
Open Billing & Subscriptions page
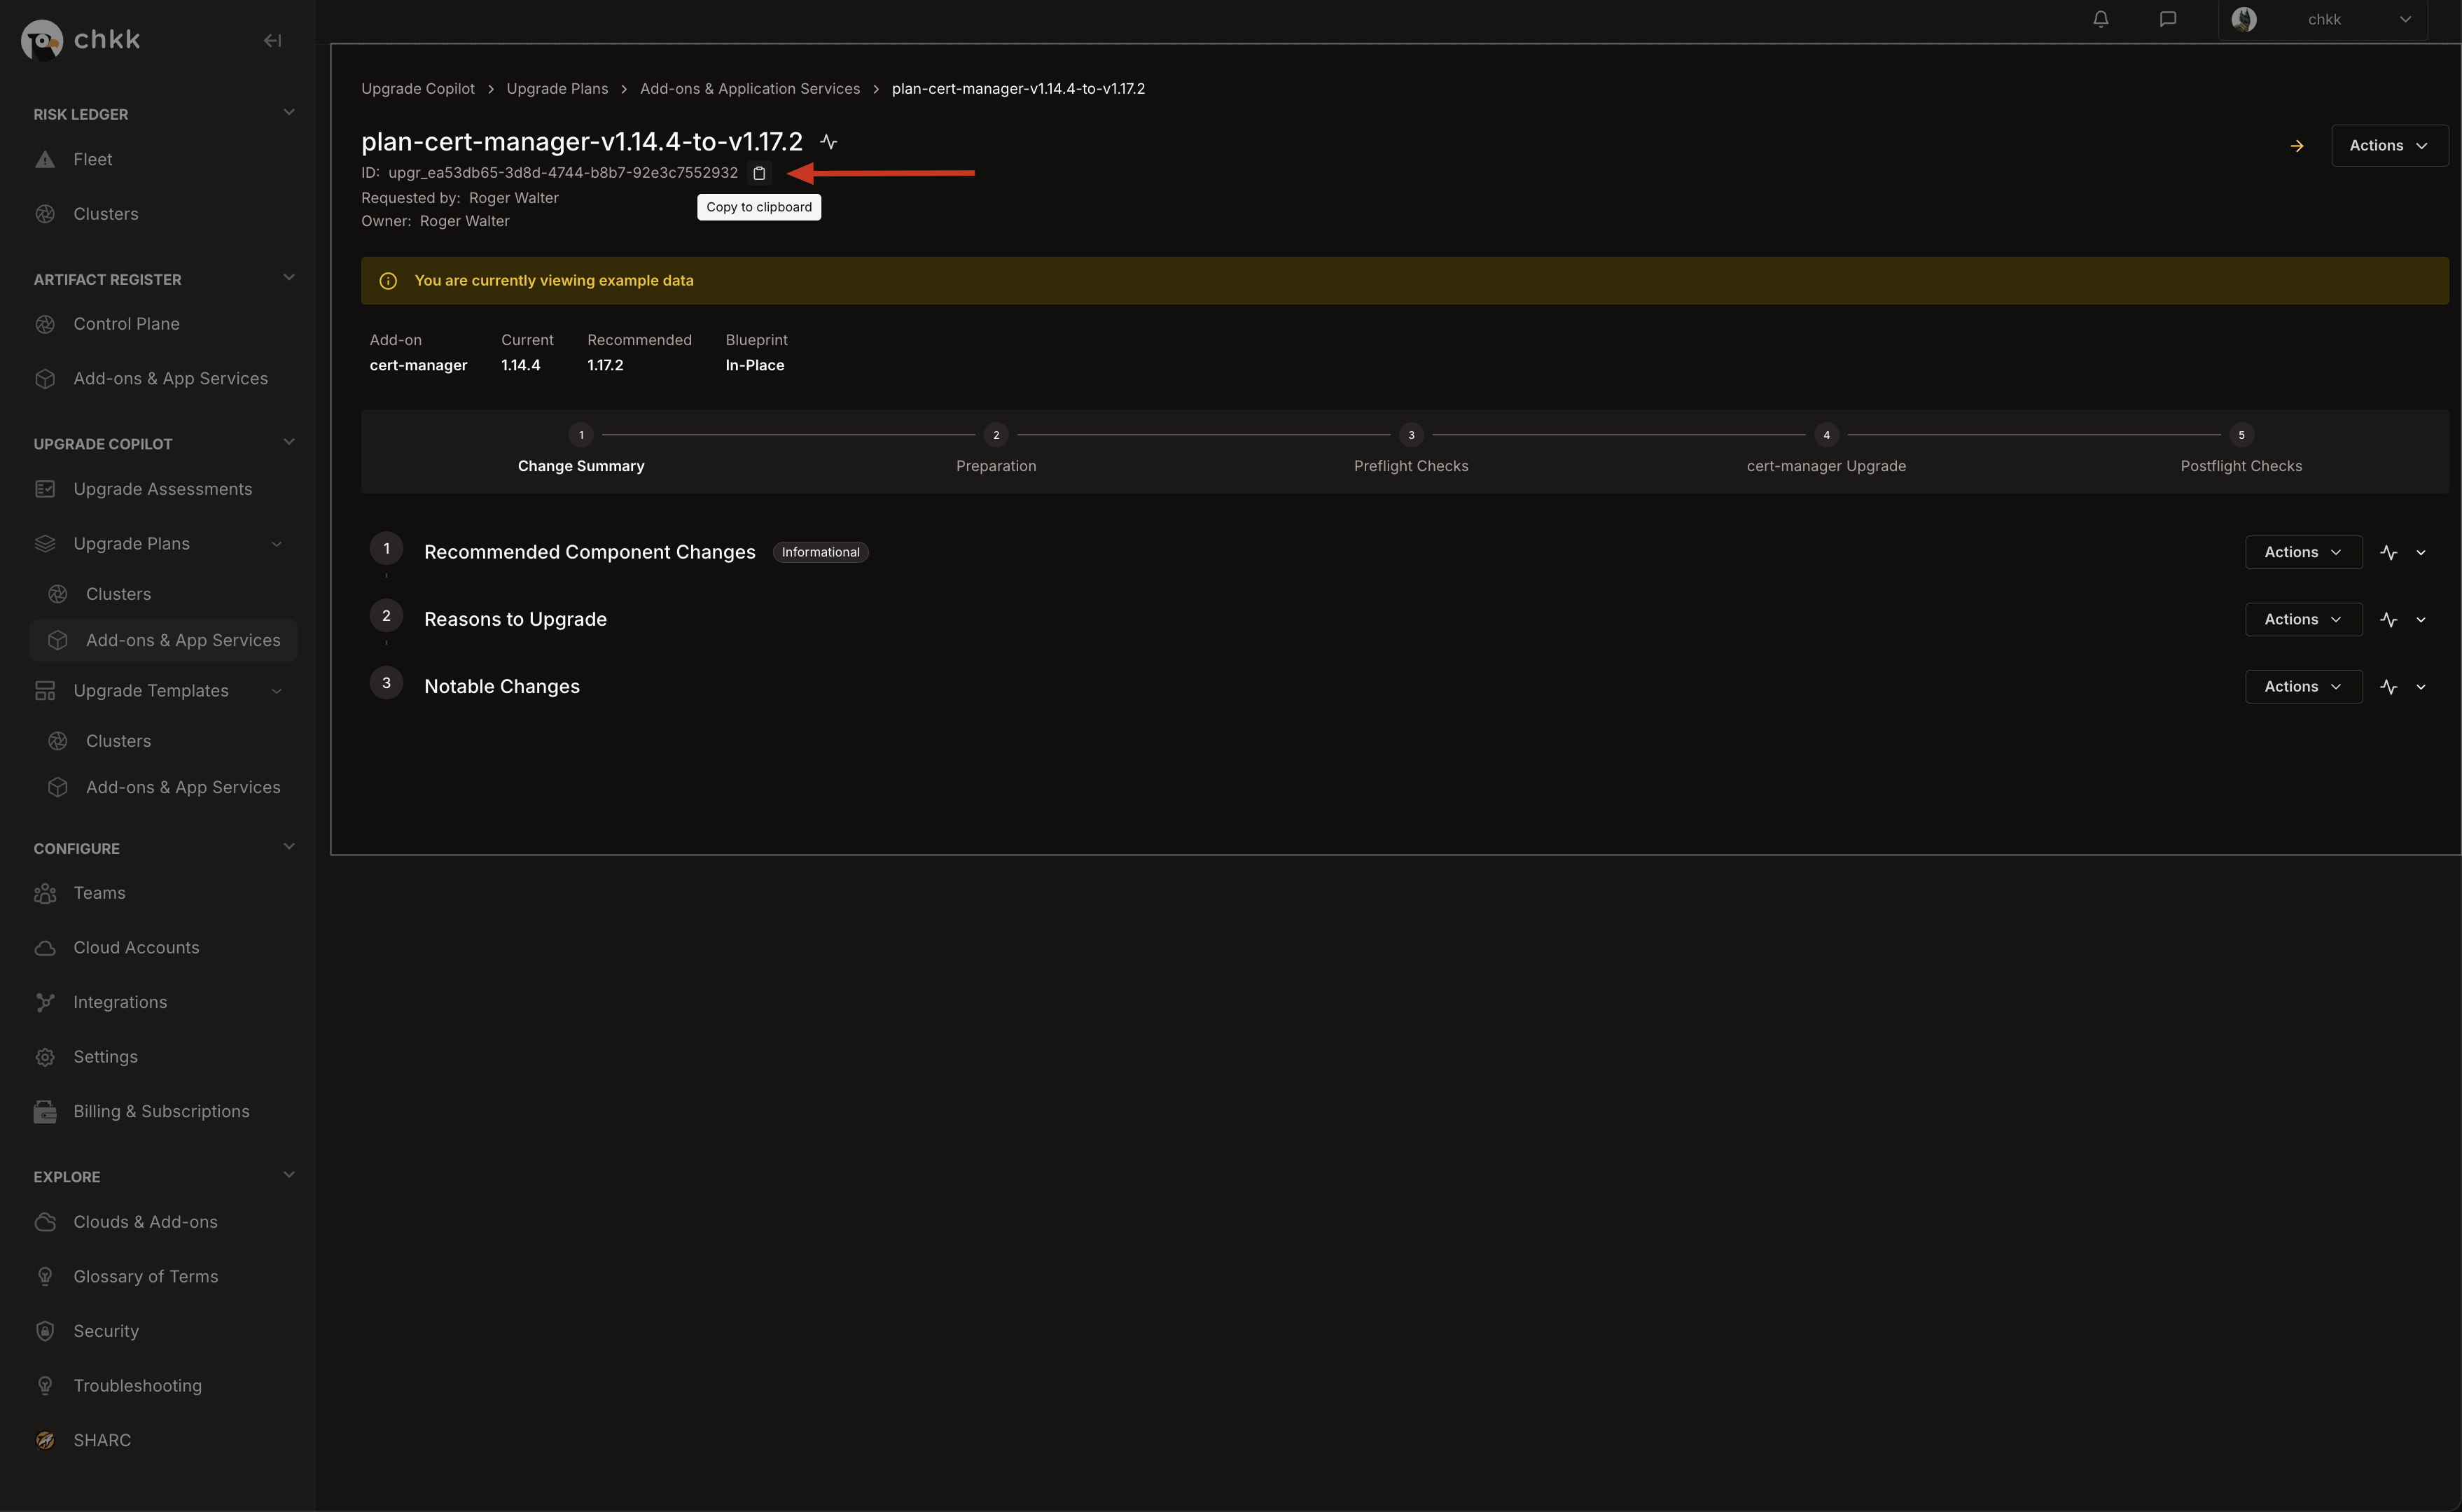click(161, 1111)
